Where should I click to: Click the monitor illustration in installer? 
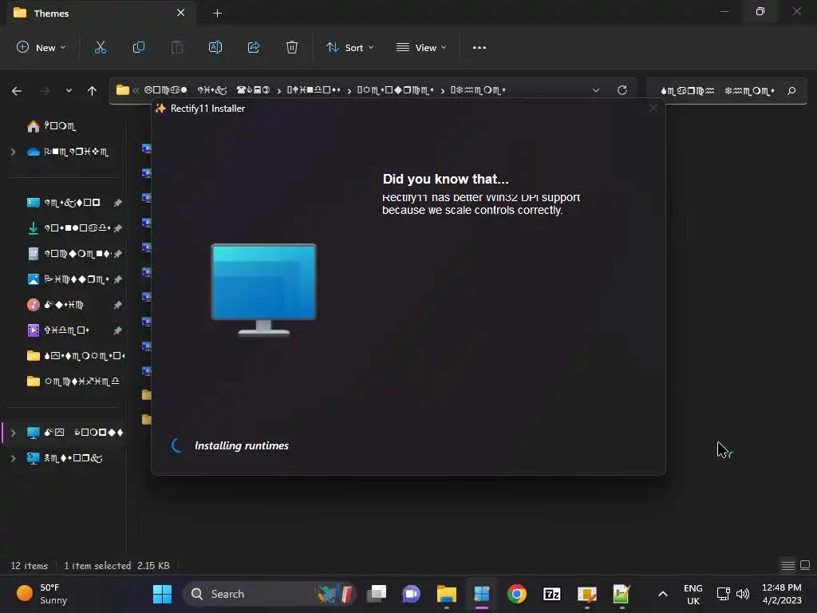[x=263, y=290]
